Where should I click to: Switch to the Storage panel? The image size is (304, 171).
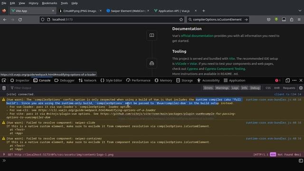coord(184,80)
